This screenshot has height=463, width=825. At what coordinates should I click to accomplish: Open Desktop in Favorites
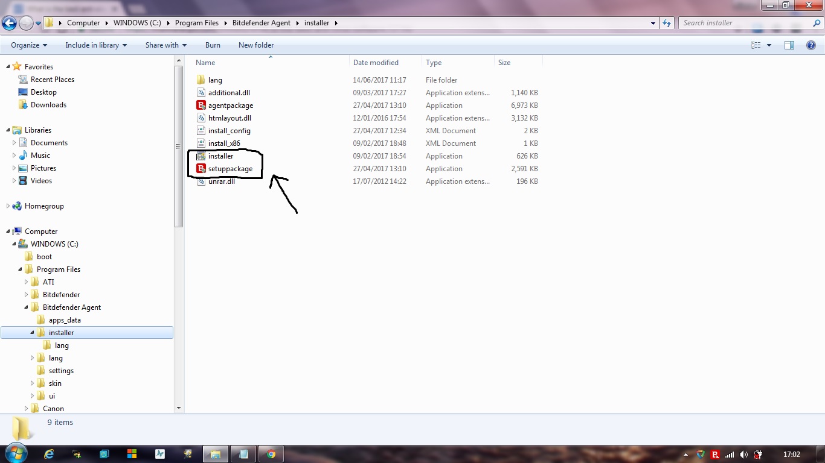coord(43,92)
